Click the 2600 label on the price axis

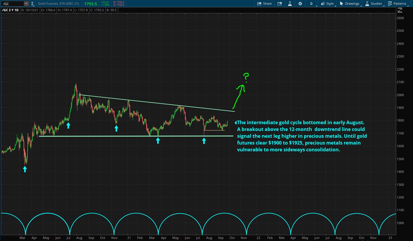click(400, 18)
